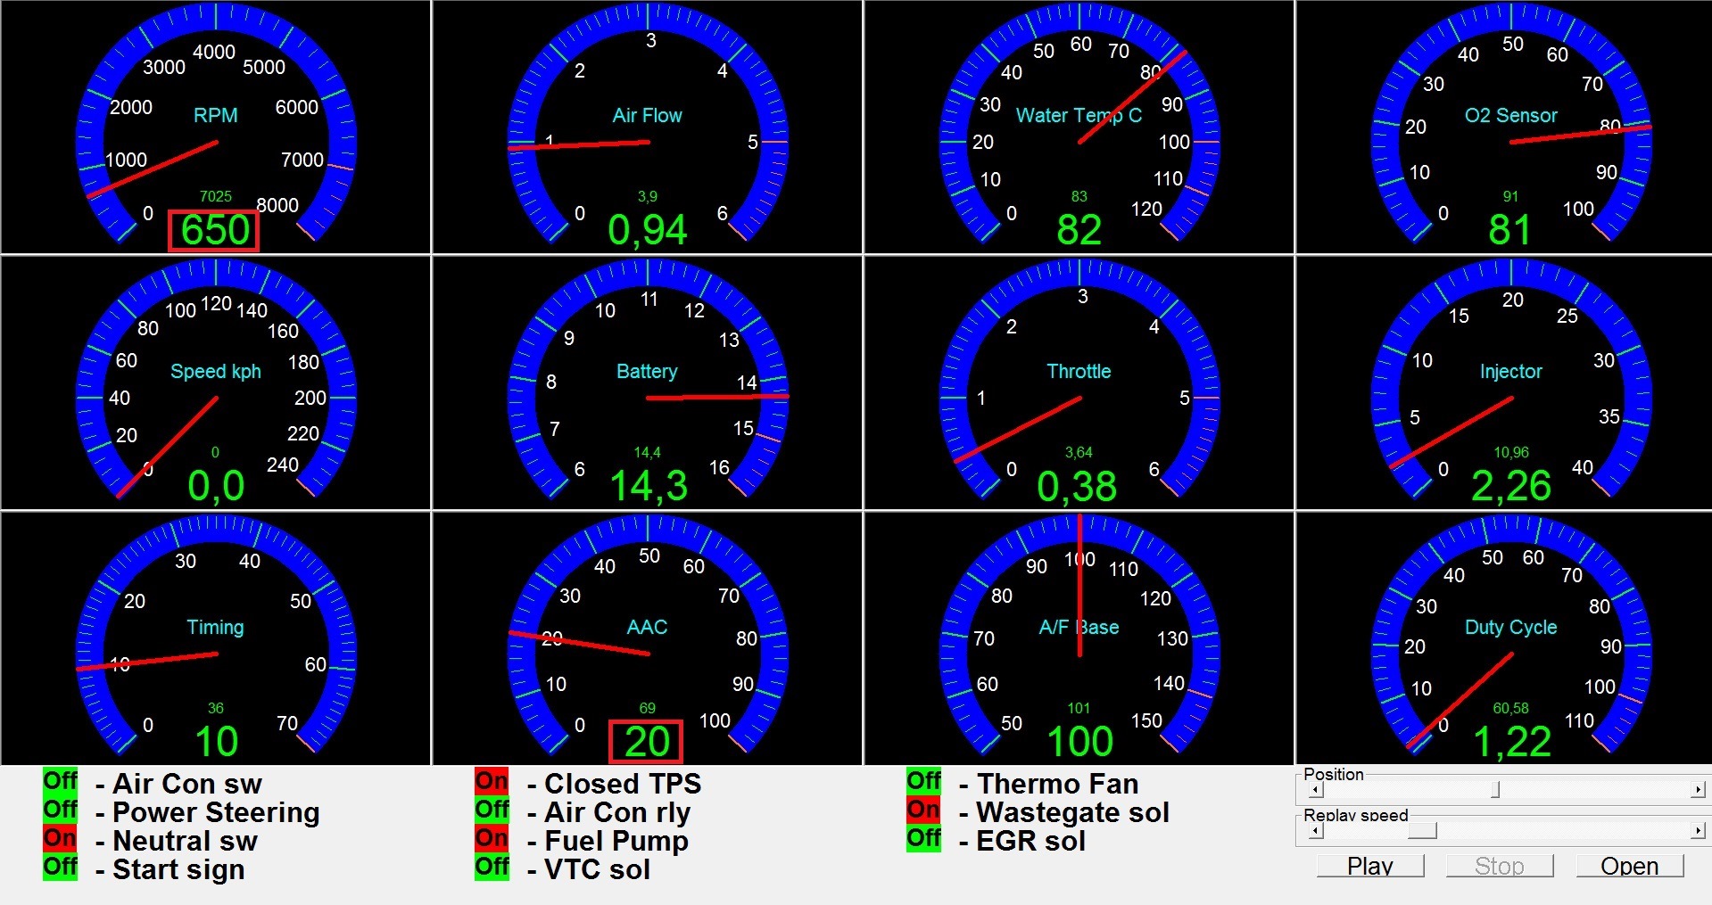Click the Injector peak value 10,96
Screen dimensions: 1712x905
(1510, 453)
